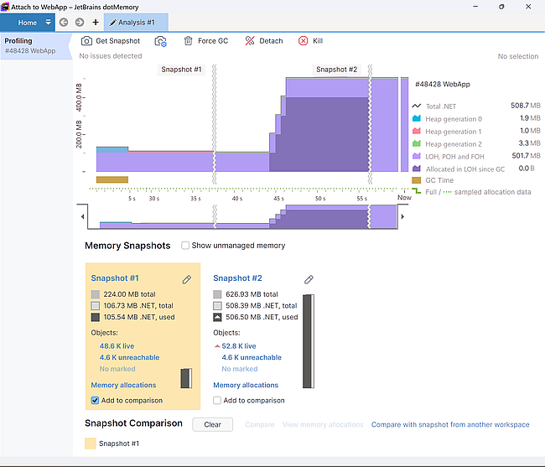This screenshot has width=545, height=467.
Task: Toggle Heap generation 1 legend icon
Action: pyautogui.click(x=417, y=131)
